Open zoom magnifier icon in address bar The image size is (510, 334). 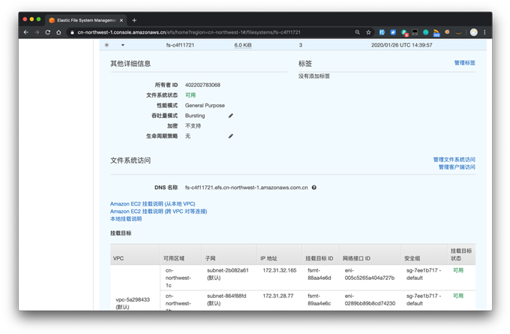click(x=358, y=32)
